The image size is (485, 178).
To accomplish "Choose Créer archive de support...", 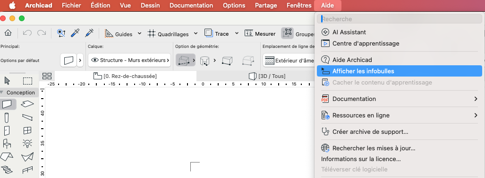I will [x=400, y=132].
